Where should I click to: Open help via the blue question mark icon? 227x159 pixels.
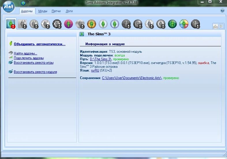(x=222, y=10)
